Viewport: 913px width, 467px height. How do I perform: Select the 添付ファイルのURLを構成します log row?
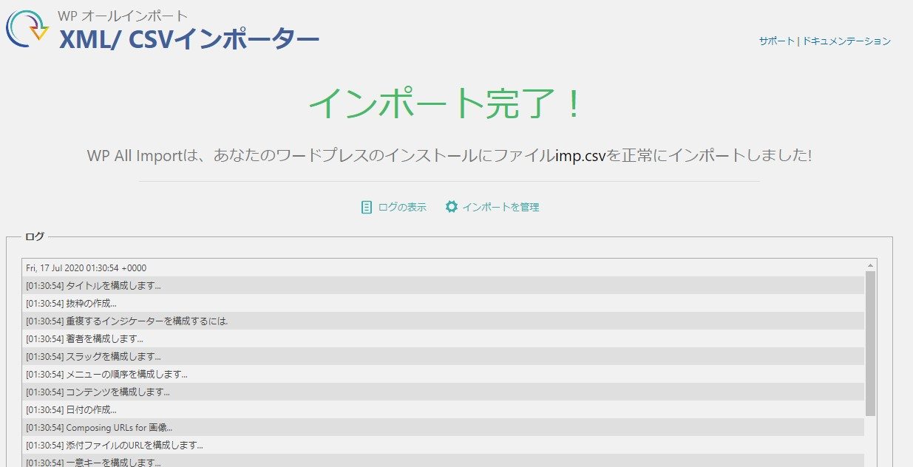point(443,445)
